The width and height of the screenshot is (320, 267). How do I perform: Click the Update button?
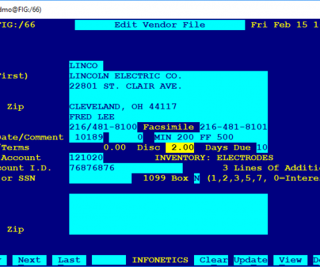point(251,260)
